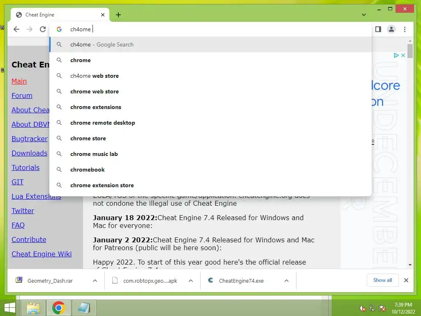
Task: Close the downloads bar
Action: 406,280
